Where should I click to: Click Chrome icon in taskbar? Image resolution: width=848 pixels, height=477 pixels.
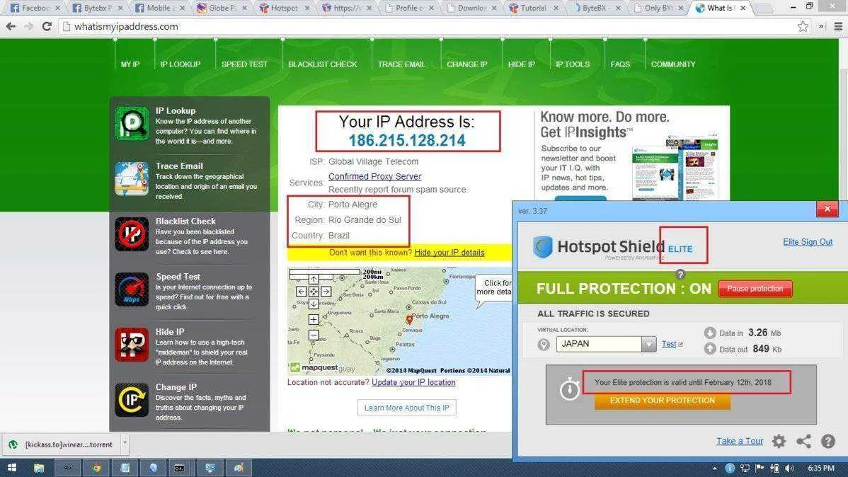96,468
